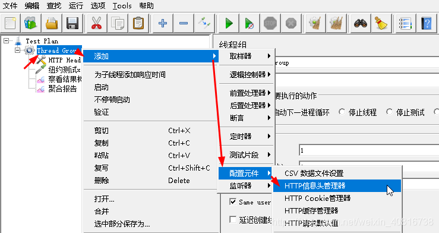Open the 选项 menu
Screen dimensions: 439x233
[x=97, y=5]
